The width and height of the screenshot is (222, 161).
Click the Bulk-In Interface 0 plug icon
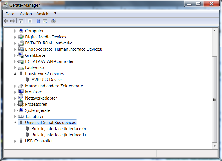(x=27, y=128)
